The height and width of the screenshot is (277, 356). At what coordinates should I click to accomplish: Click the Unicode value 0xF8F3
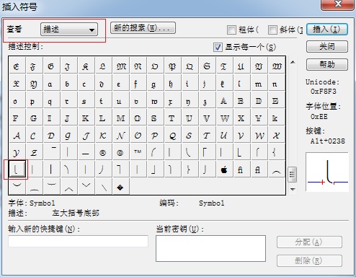click(324, 92)
